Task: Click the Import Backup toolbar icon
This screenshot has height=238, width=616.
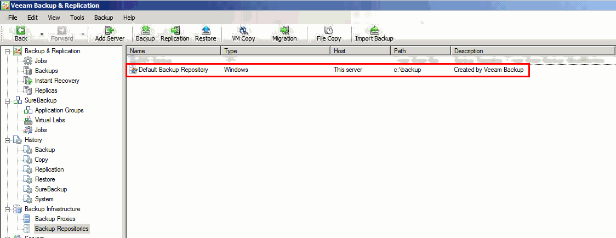Action: 374,31
